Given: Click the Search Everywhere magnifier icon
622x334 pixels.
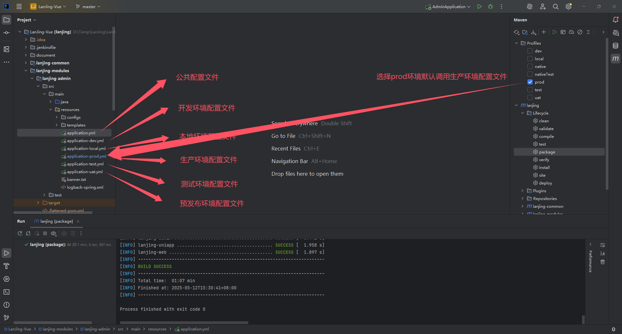Looking at the screenshot, I should [x=556, y=6].
